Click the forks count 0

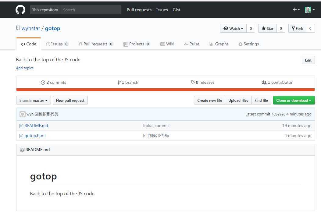click(x=310, y=28)
